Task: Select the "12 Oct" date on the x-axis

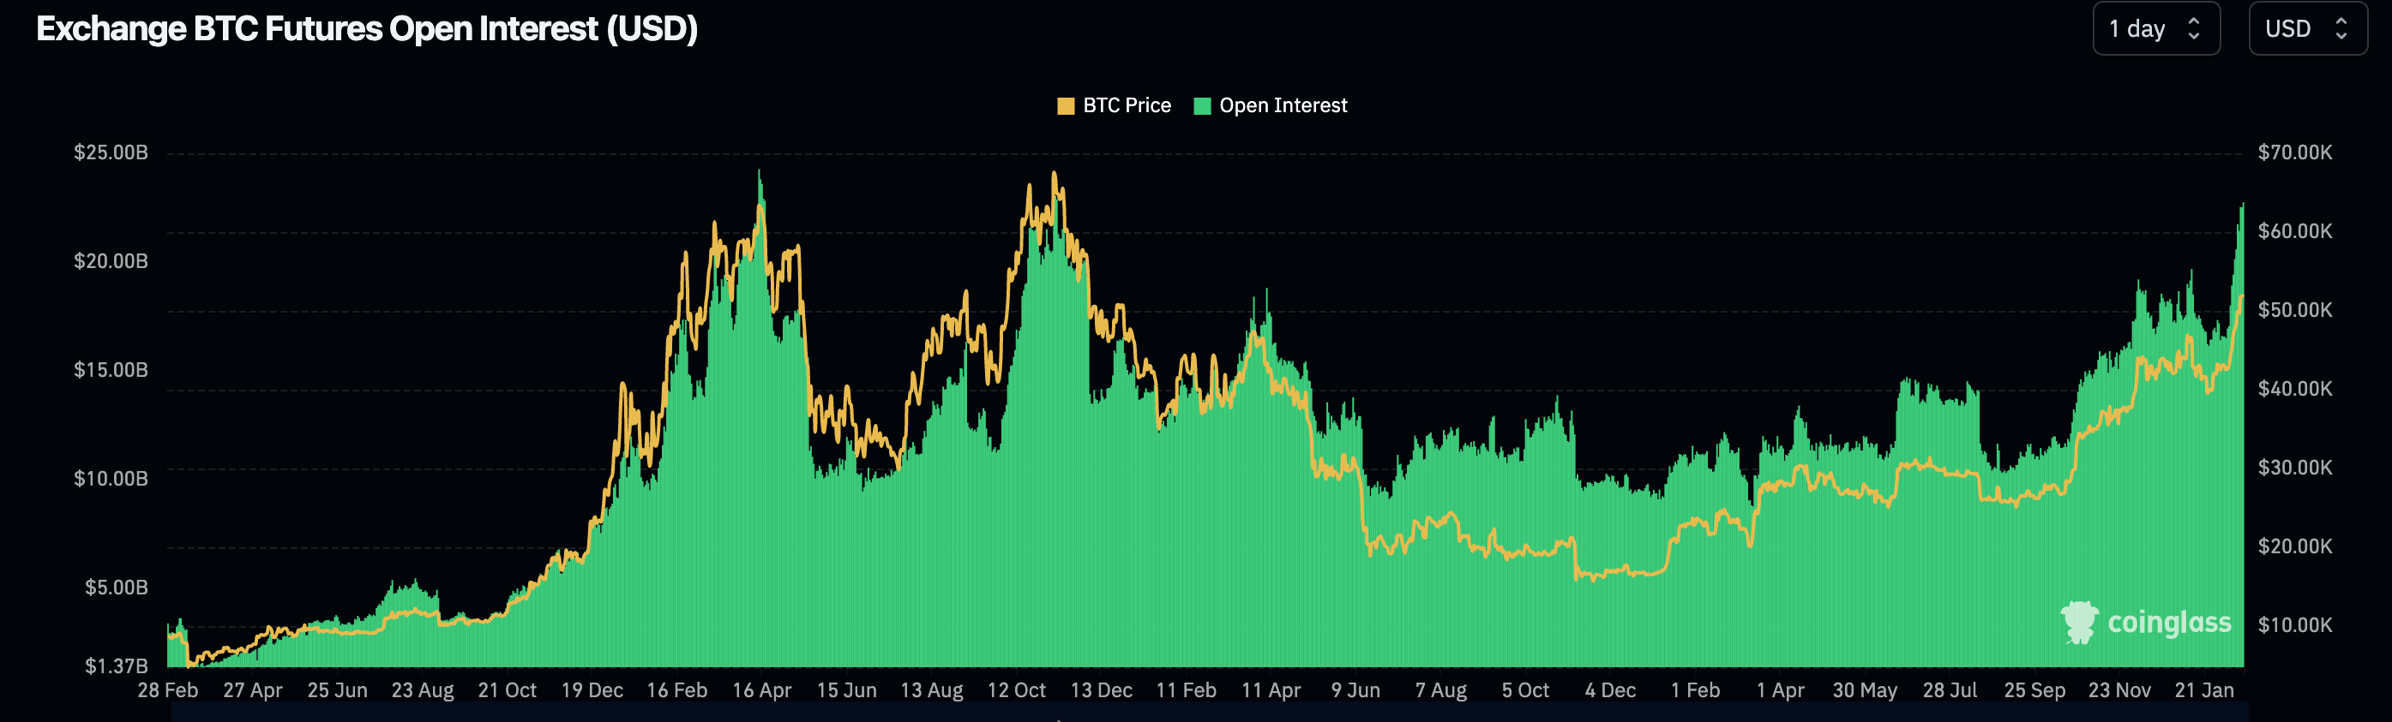Action: point(1016,690)
